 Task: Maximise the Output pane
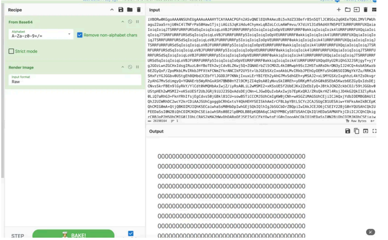(x=374, y=131)
